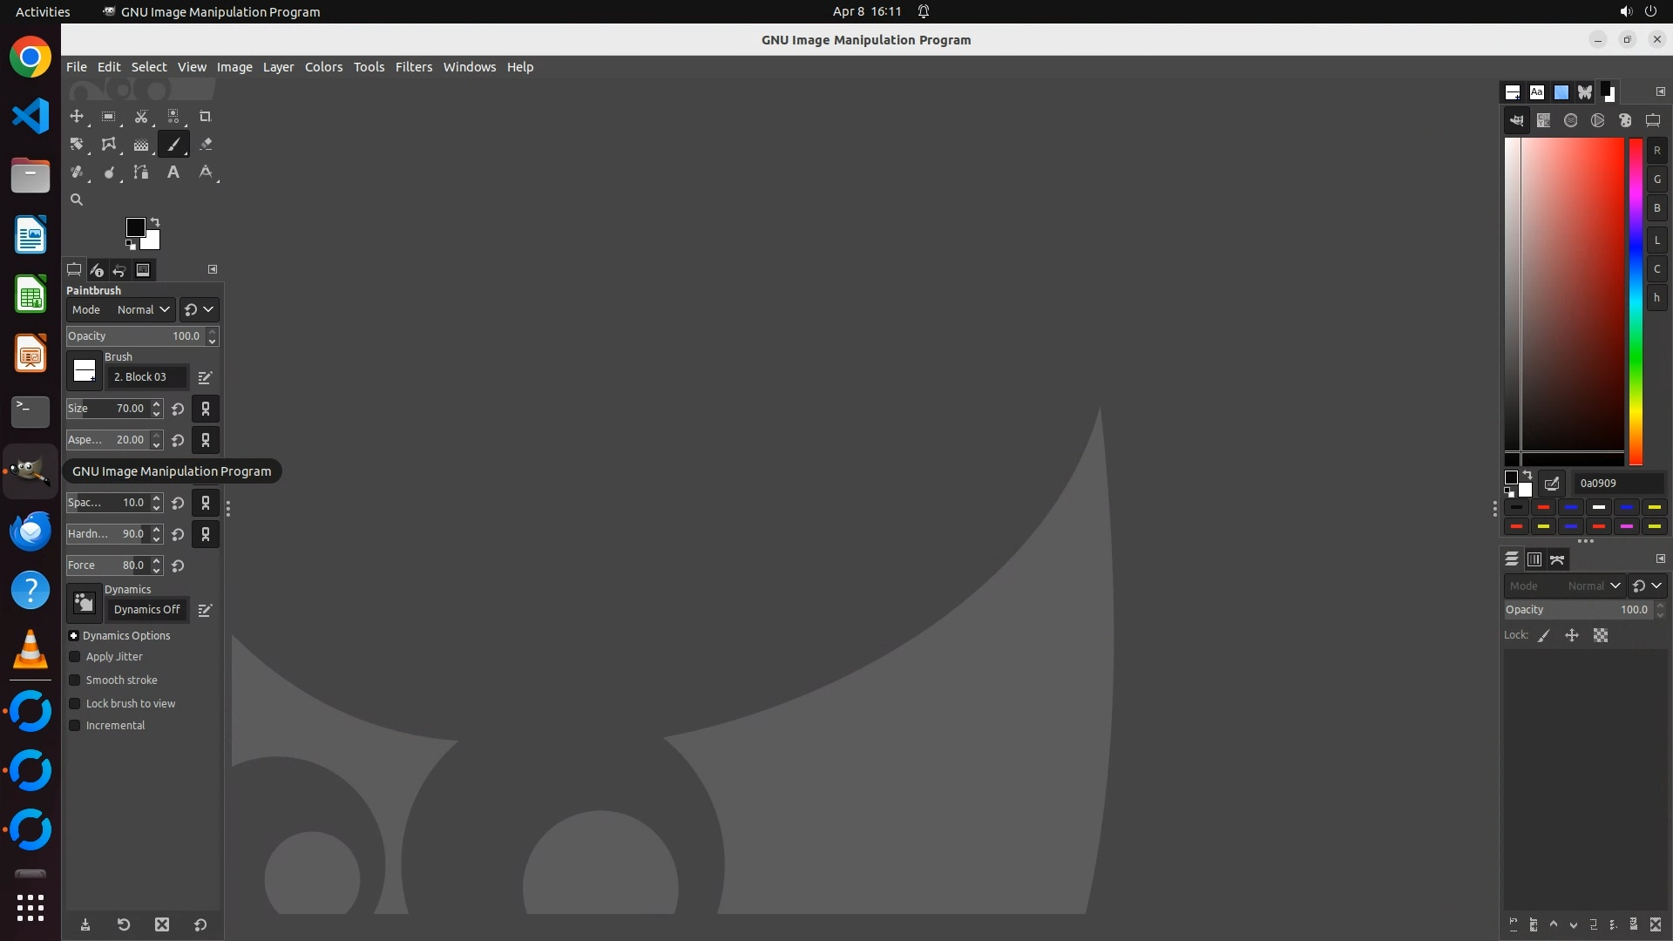Image resolution: width=1673 pixels, height=941 pixels.
Task: Click the black foreground color swatch
Action: (x=135, y=228)
